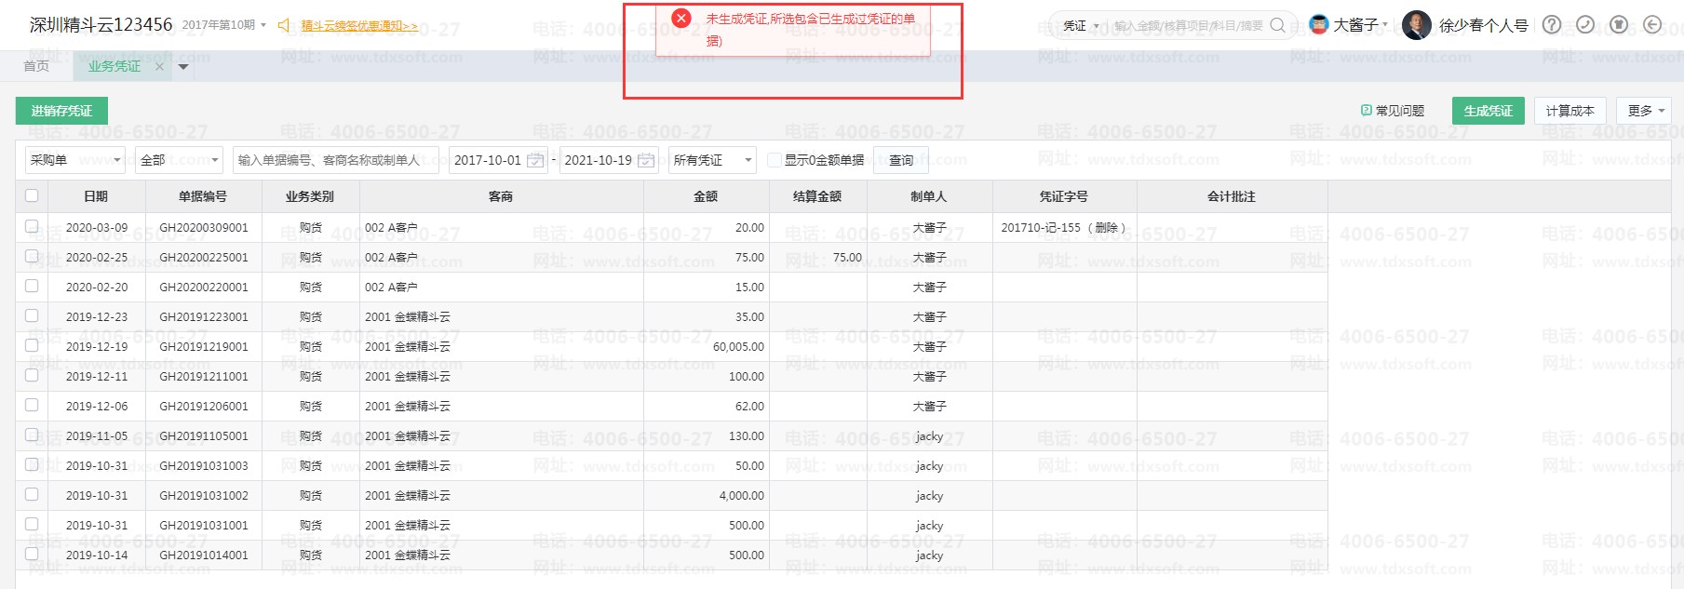
Task: Open the start date calendar icon
Action: [535, 160]
